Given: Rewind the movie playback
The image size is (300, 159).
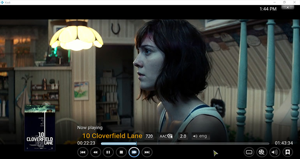Looking at the screenshot, I should pyautogui.click(x=95, y=152).
